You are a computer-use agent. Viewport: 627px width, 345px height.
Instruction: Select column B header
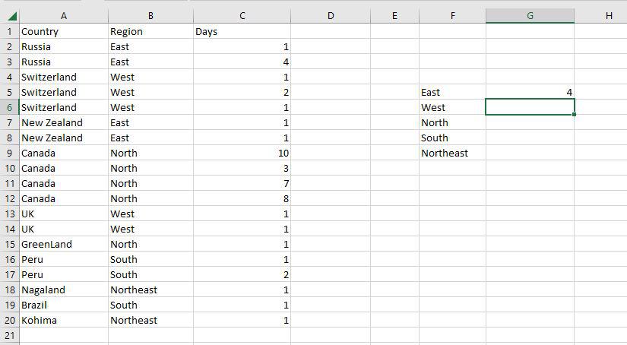point(150,16)
